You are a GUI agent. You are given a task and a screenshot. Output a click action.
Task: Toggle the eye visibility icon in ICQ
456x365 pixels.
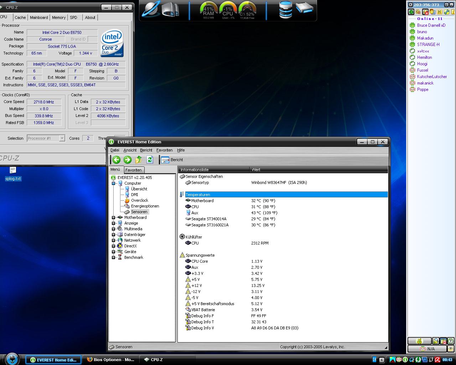coord(451,349)
